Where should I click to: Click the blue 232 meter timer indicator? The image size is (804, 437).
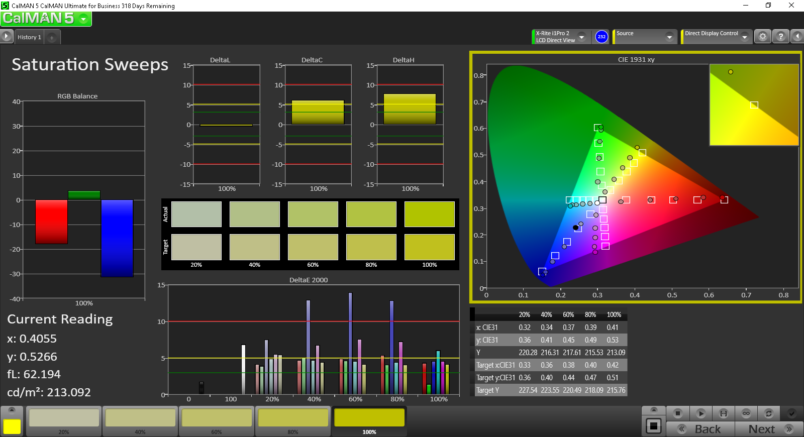point(601,37)
